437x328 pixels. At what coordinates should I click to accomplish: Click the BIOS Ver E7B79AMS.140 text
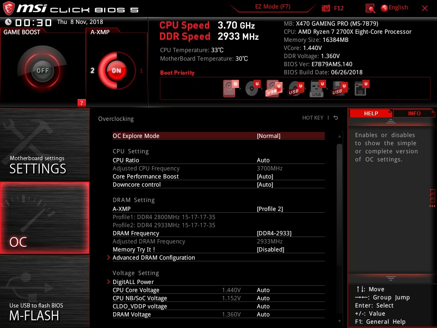pyautogui.click(x=318, y=64)
